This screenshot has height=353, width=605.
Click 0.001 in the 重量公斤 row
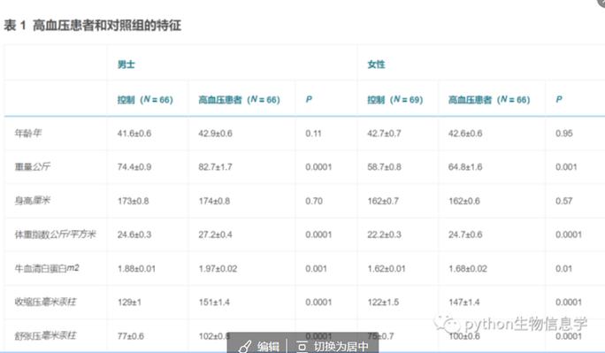coord(566,167)
